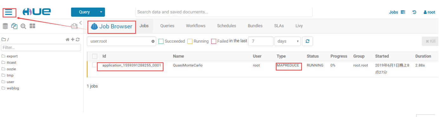This screenshot has height=117, width=444.
Task: Open the Query button dropdown arrow
Action: point(101,12)
